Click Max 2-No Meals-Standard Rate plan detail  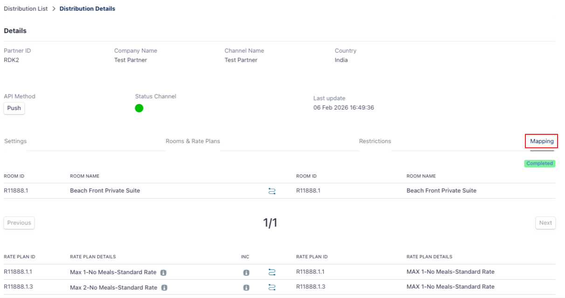(114, 288)
